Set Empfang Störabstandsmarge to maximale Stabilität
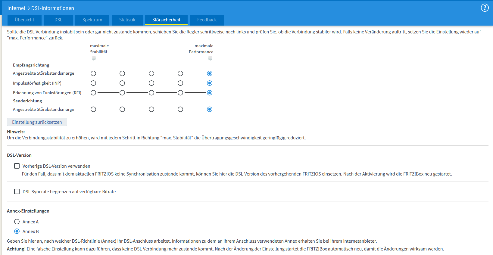 pyautogui.click(x=93, y=73)
